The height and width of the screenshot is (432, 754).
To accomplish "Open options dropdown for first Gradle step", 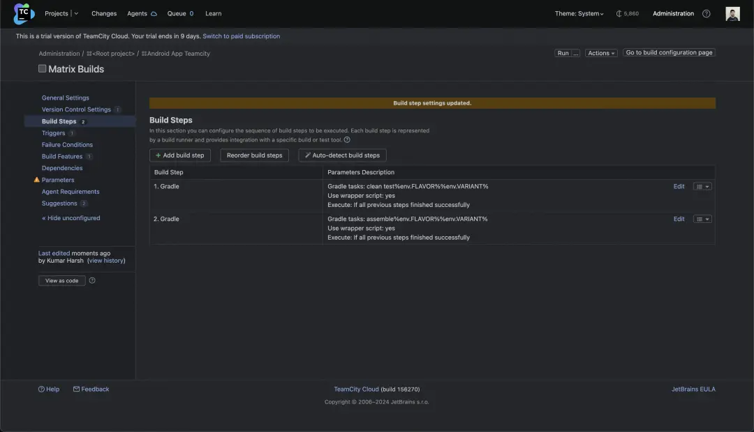I will 702,187.
